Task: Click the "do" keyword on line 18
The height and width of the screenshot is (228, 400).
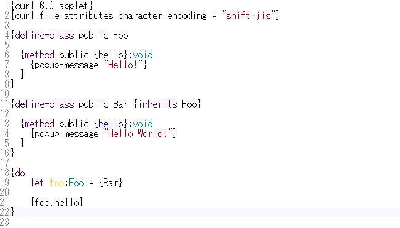Action: (20, 173)
